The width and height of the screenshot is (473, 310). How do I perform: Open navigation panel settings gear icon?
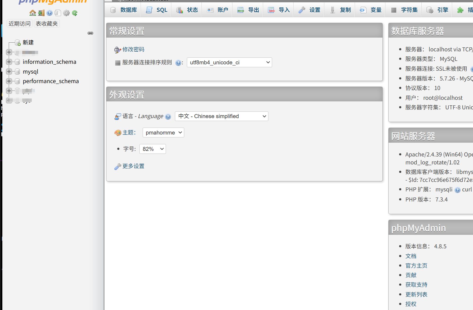tap(66, 13)
